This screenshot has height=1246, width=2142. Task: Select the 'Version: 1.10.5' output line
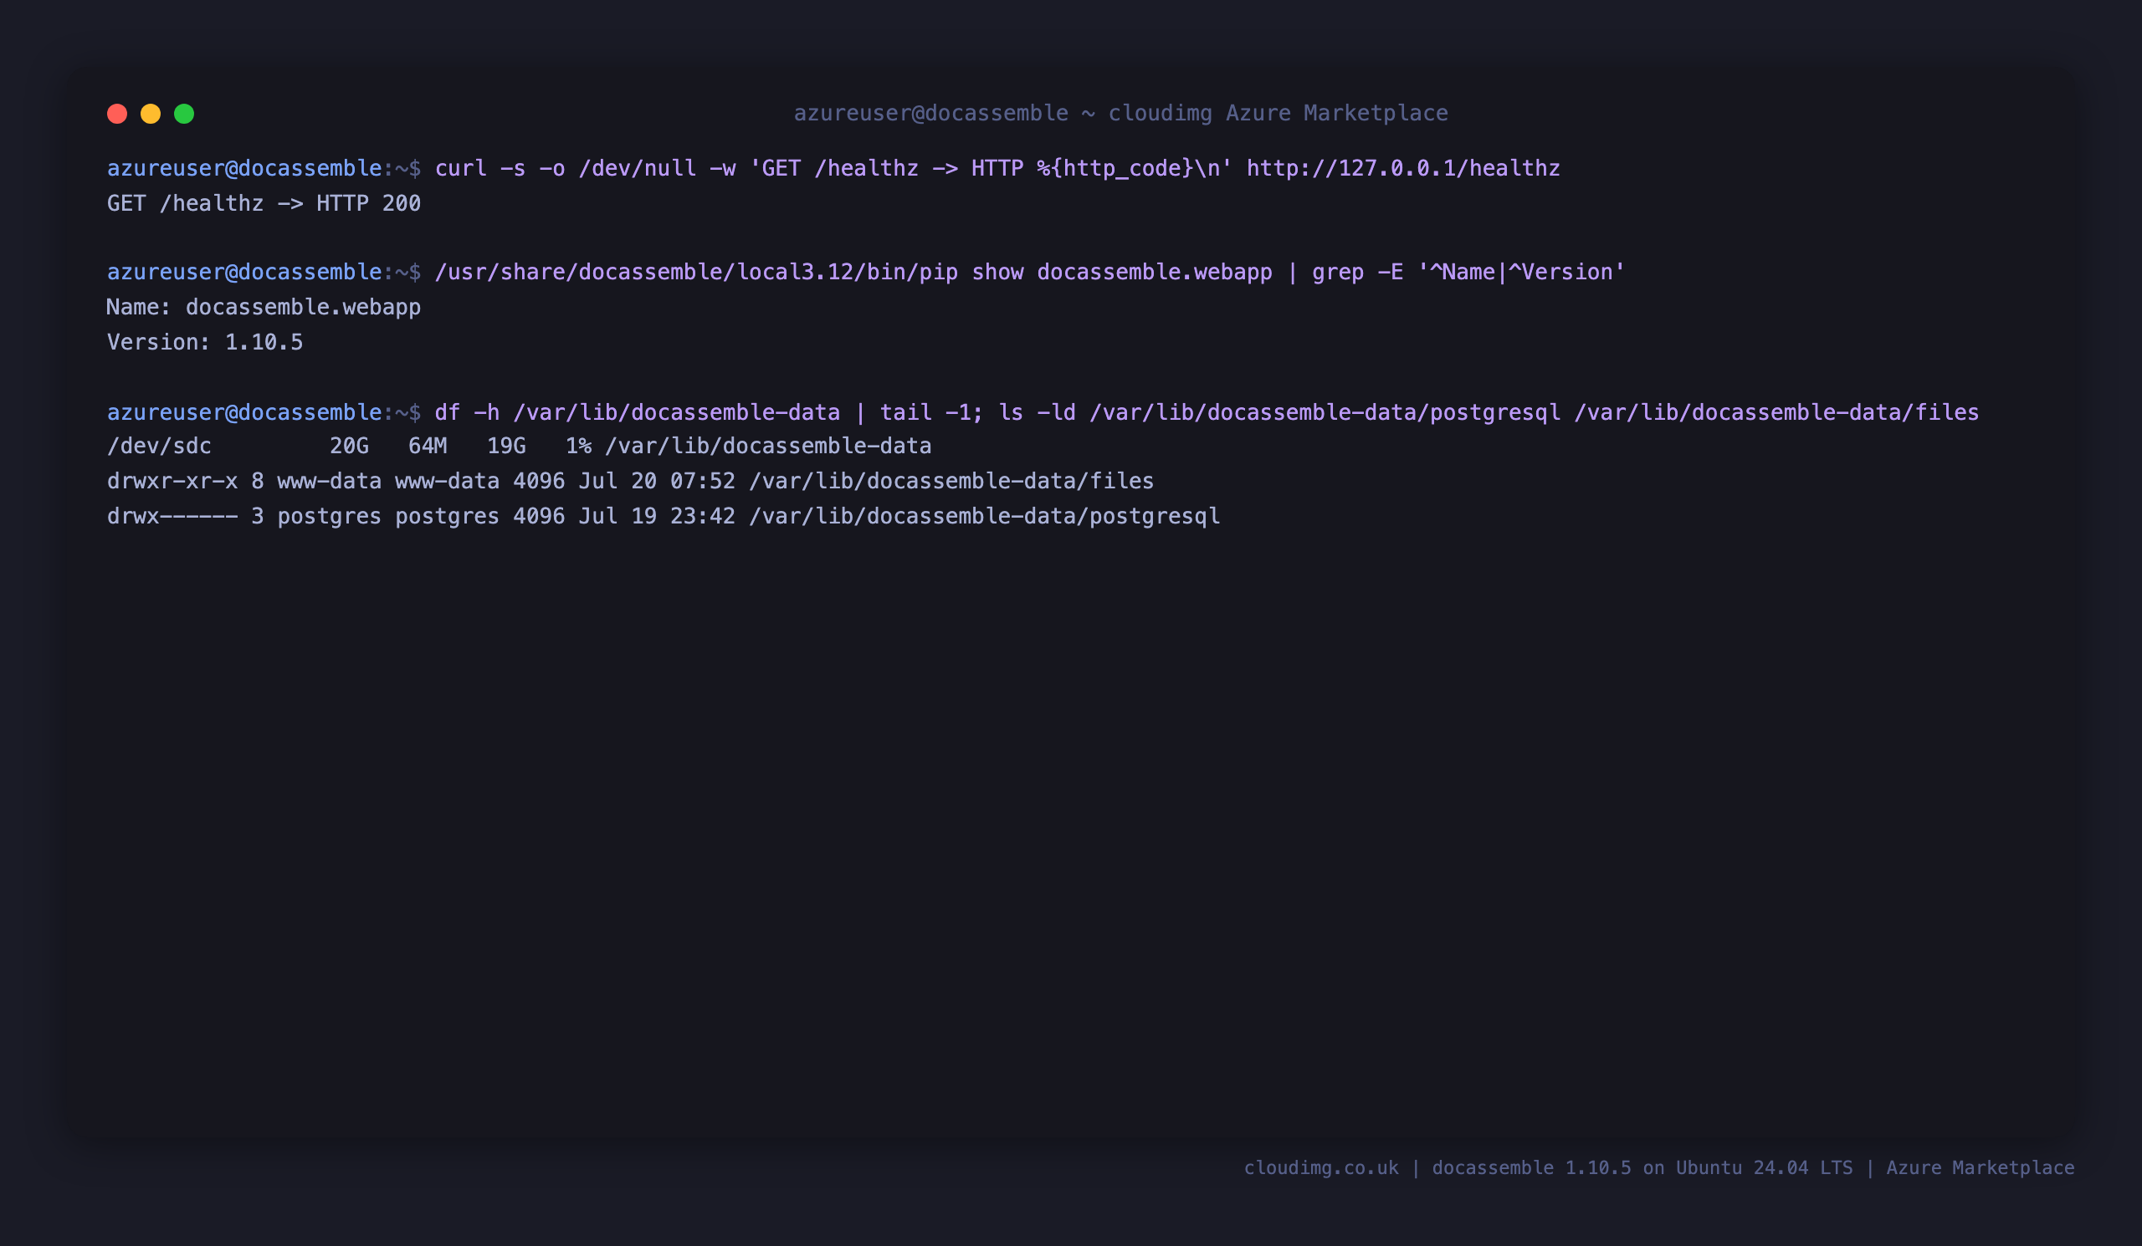click(x=205, y=342)
